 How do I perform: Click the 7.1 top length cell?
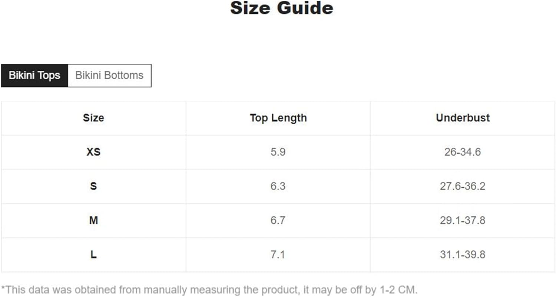coord(278,255)
